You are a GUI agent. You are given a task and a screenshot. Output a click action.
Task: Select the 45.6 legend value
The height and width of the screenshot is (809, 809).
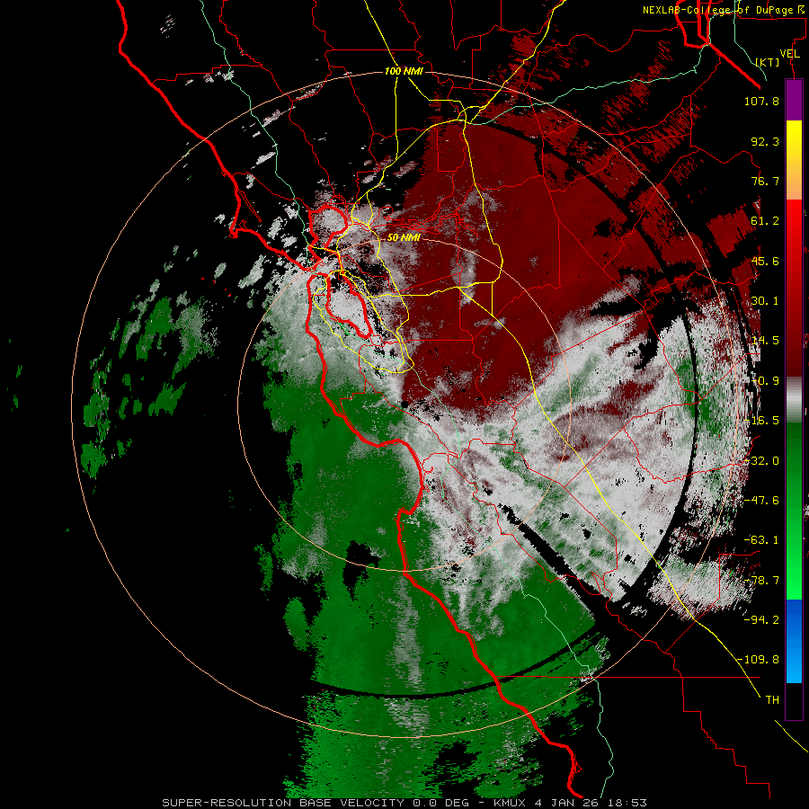pos(765,261)
